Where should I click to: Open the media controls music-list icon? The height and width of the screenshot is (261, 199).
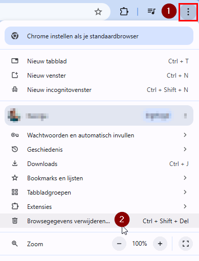[151, 11]
